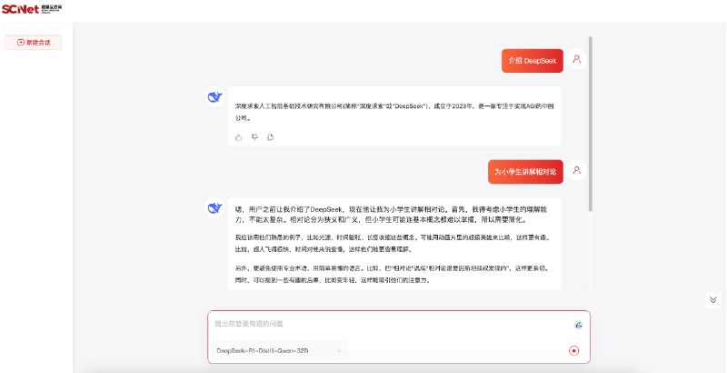Click the clear-input brush icon in prompt box
This screenshot has width=727, height=373.
click(578, 325)
